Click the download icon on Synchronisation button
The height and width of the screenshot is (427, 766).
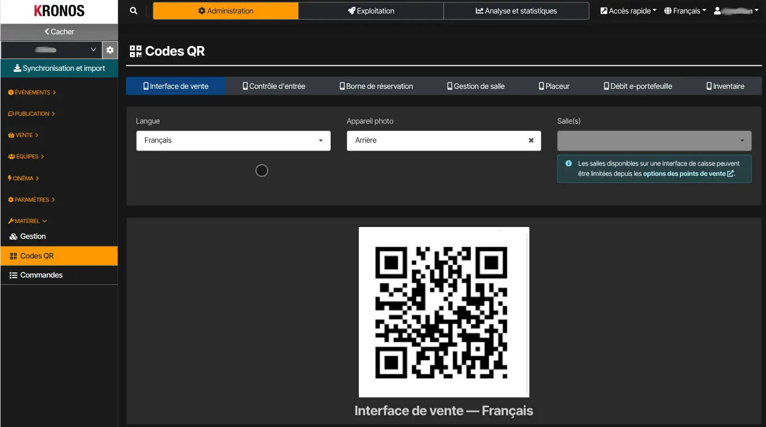tap(17, 68)
